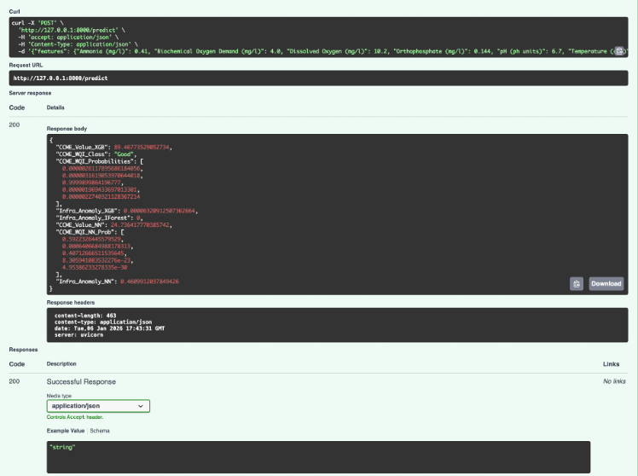Viewport: 638px width, 476px height.
Task: Click the 'accept: application/json' curl header line
Action: (x=68, y=37)
